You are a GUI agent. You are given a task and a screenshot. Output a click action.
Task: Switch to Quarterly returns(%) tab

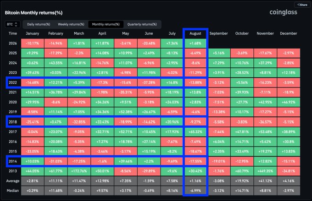(142, 24)
